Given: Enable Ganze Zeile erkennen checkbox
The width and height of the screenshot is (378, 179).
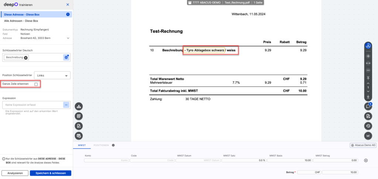Looking at the screenshot, I should click(36, 84).
